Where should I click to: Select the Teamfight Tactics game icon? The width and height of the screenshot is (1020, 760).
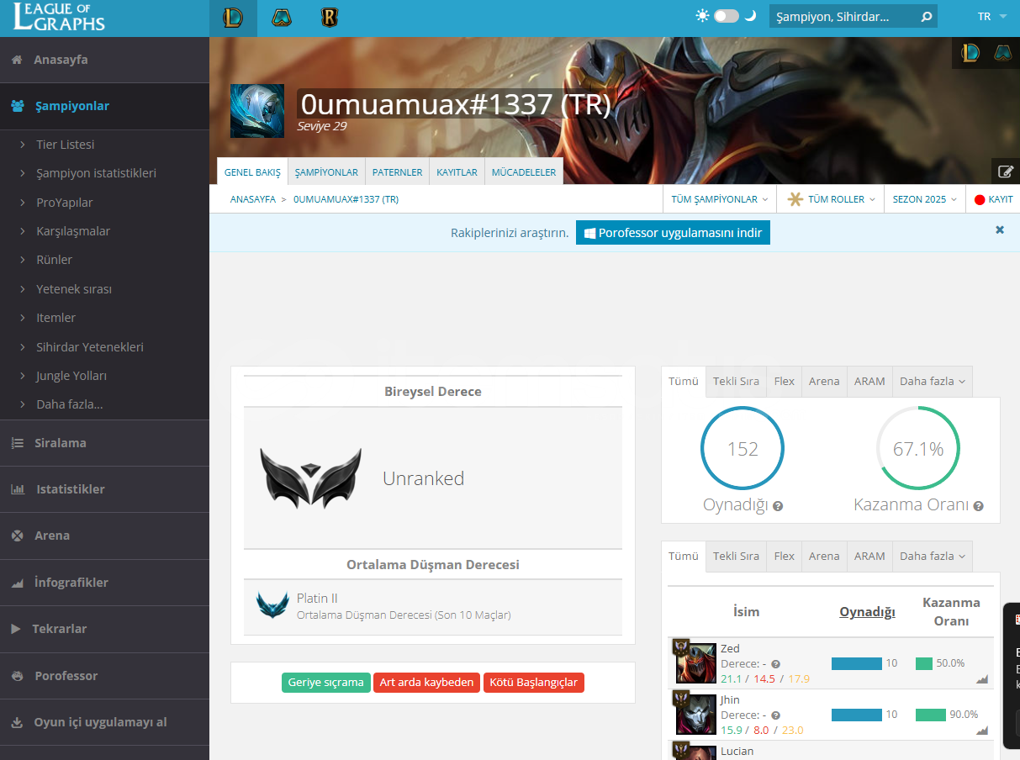[x=282, y=17]
